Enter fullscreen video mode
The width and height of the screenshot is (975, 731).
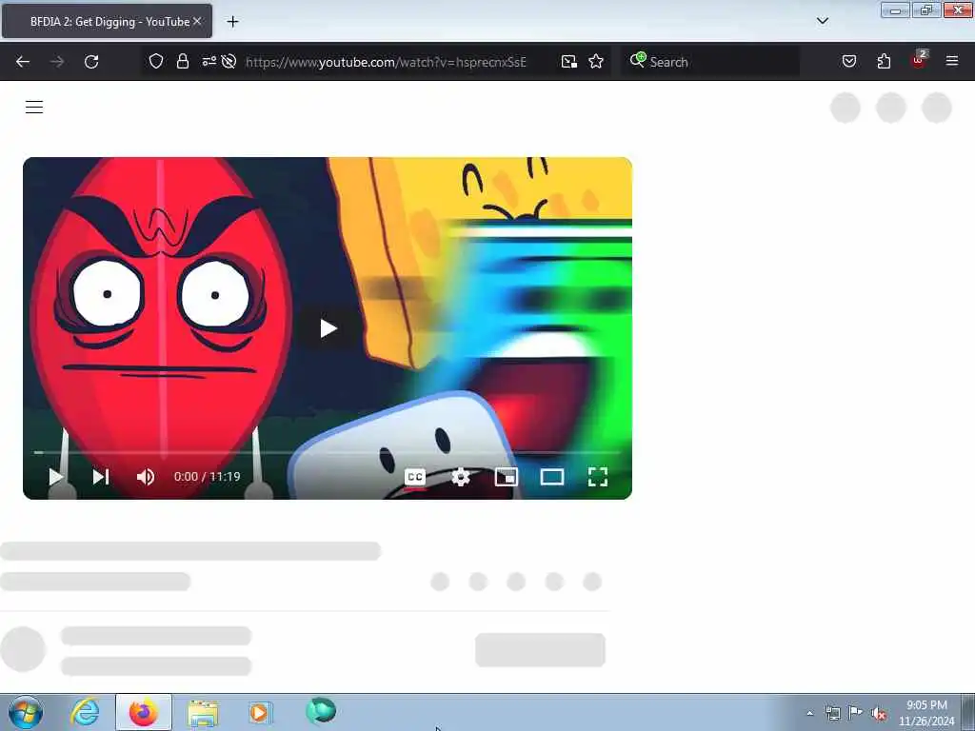coord(598,477)
